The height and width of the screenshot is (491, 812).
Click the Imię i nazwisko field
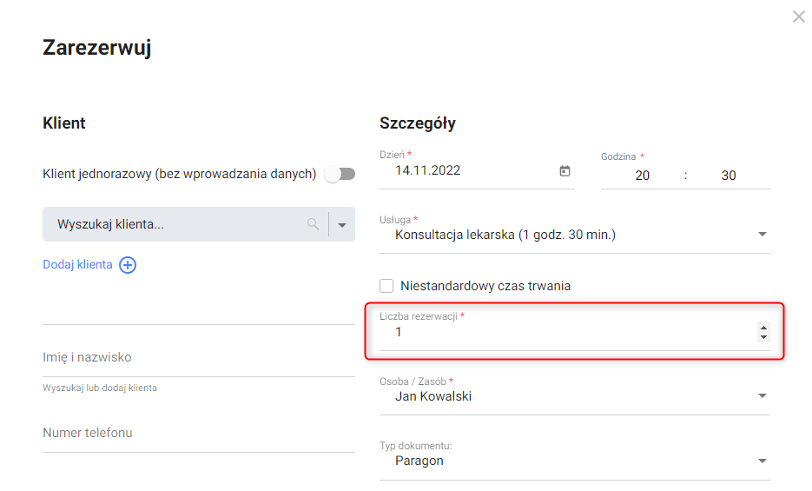tap(198, 358)
